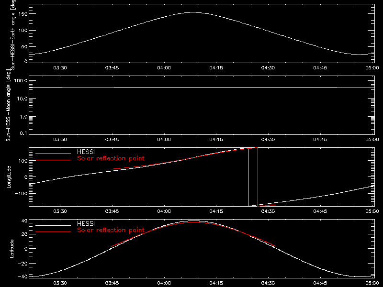Image resolution: width=383 pixels, height=287 pixels.
Task: Click 03:30 label under Longitude plot
Action: pyautogui.click(x=60, y=211)
